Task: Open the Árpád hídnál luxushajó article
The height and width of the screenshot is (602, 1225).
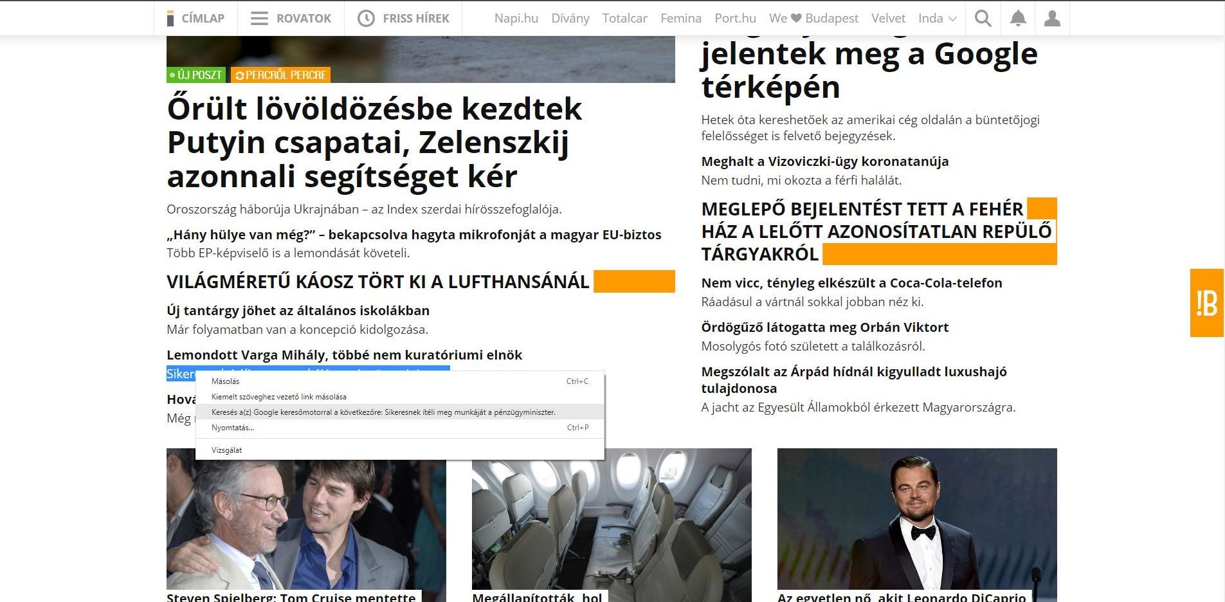Action: point(855,380)
